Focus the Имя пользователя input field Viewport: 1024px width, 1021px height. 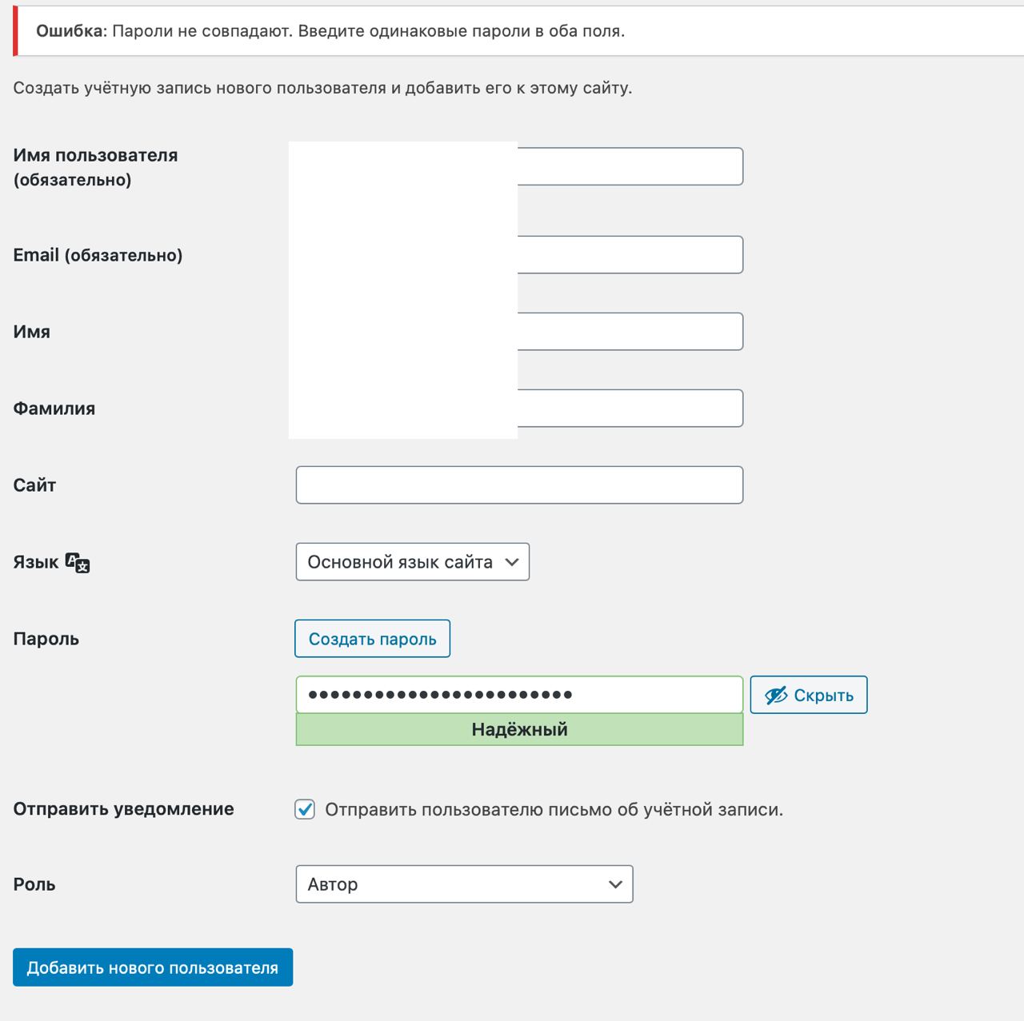(x=630, y=166)
